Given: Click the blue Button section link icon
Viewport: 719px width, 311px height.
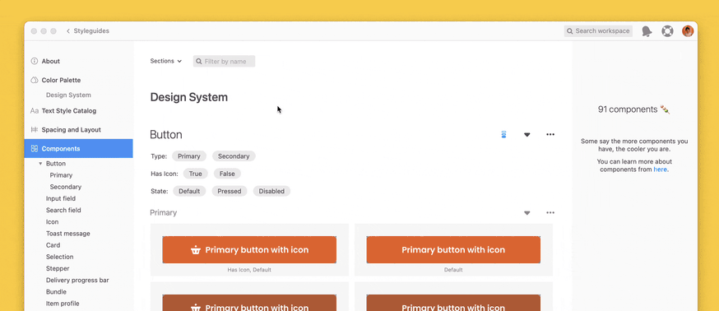Looking at the screenshot, I should pyautogui.click(x=503, y=134).
